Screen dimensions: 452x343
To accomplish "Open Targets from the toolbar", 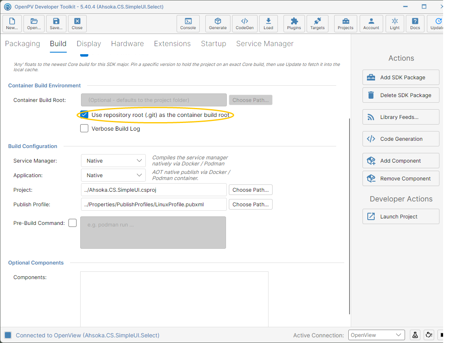I will click(318, 23).
